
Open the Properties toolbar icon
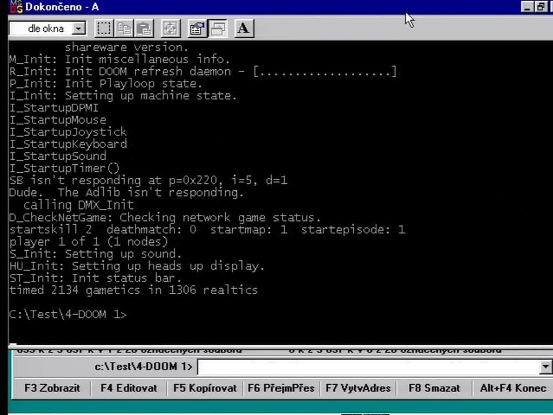tap(197, 28)
